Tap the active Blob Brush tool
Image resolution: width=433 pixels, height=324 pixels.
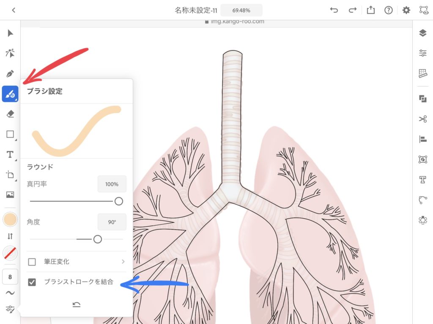click(10, 94)
